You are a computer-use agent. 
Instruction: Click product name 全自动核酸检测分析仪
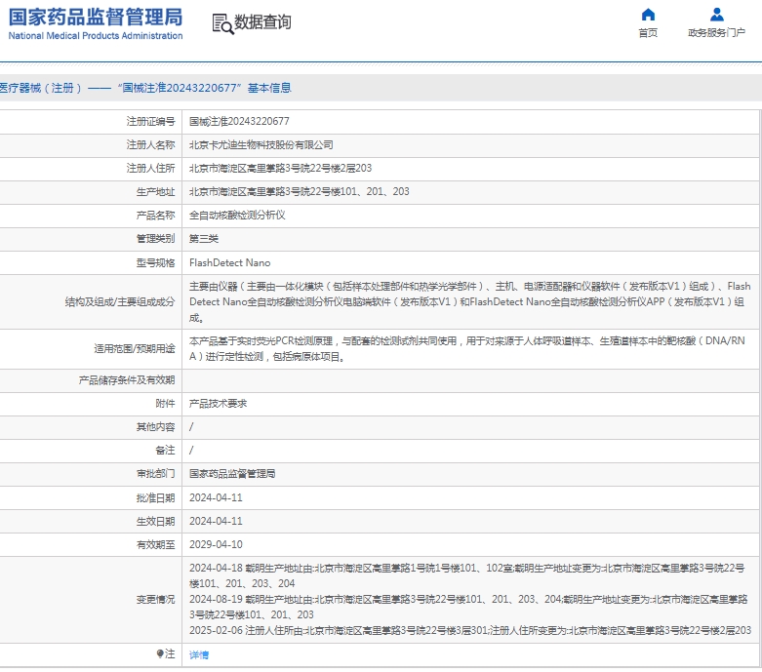[x=237, y=216]
